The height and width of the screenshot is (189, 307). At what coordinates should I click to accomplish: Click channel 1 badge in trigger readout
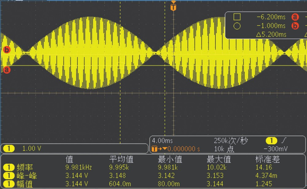(x=271, y=140)
